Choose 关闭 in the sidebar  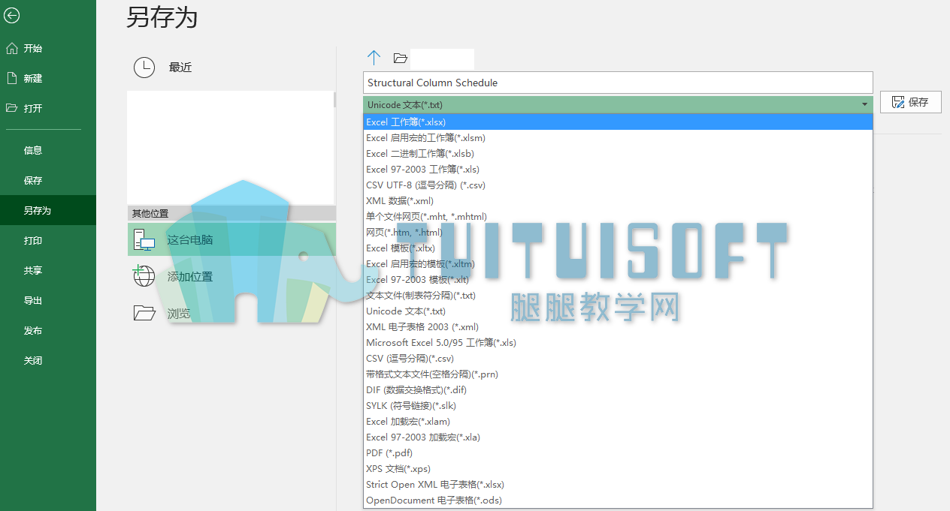click(x=48, y=360)
